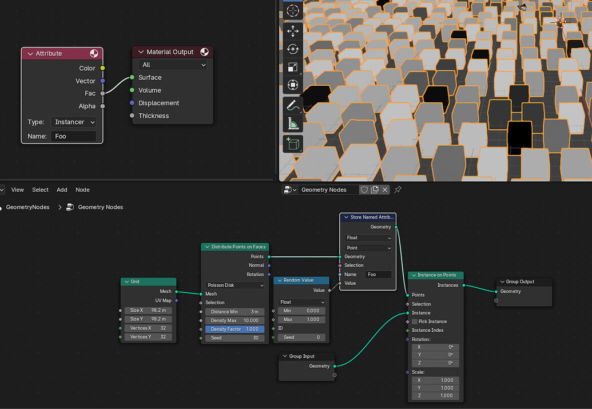The height and width of the screenshot is (409, 592).
Task: Open node tree browse icon beside Geometry Nodes
Action: tap(289, 189)
